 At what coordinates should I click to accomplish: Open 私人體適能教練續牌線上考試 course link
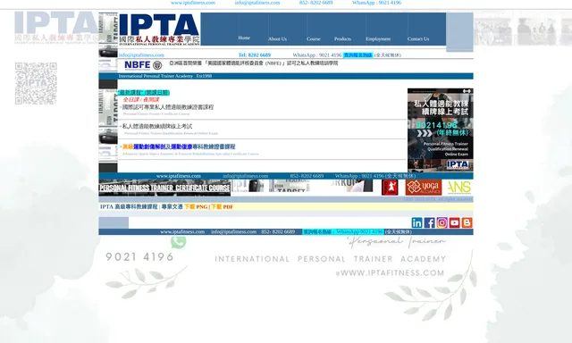pyautogui.click(x=157, y=126)
